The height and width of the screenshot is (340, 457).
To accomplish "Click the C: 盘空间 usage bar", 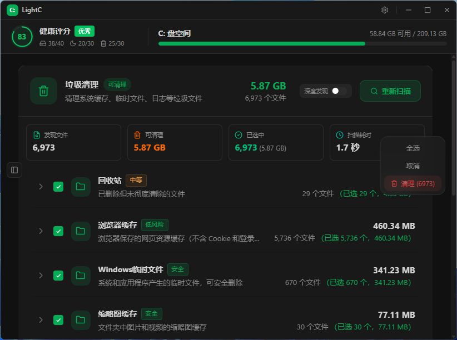I will point(302,44).
